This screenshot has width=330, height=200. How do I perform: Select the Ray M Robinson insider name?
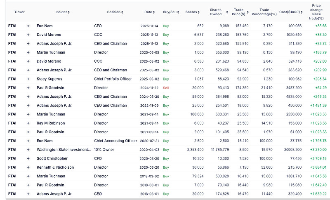click(x=52, y=123)
